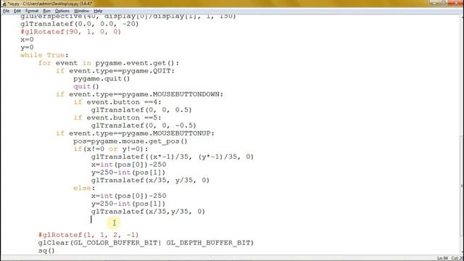Click the 'x=0' line
464x261 pixels.
(x=27, y=40)
